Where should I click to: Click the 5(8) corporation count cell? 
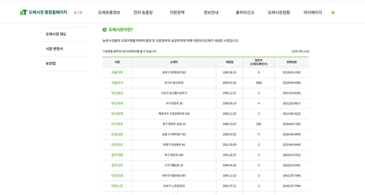pos(259,124)
